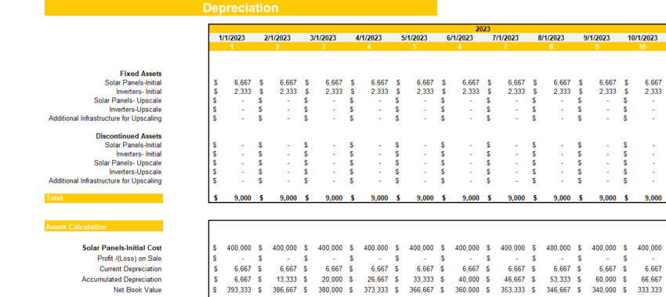This screenshot has height=297, width=666.
Task: Select accumulated depreciation value 53,333
Action: [559, 280]
